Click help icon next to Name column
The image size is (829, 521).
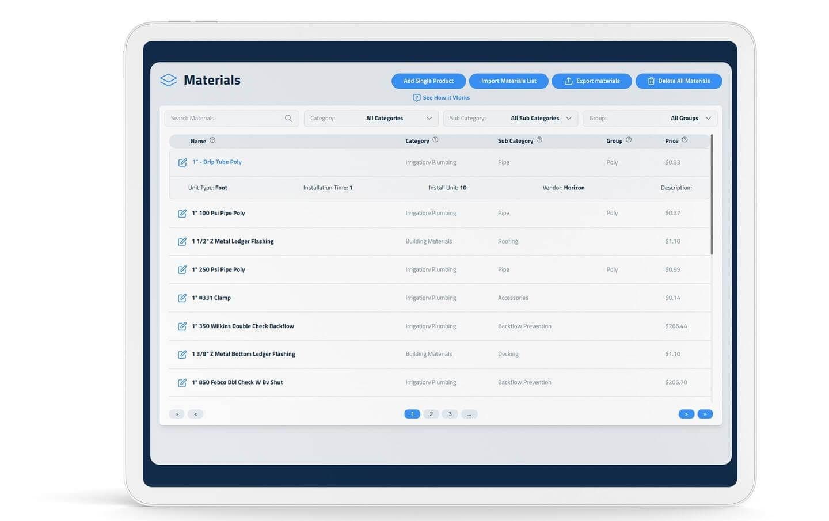[x=212, y=140]
